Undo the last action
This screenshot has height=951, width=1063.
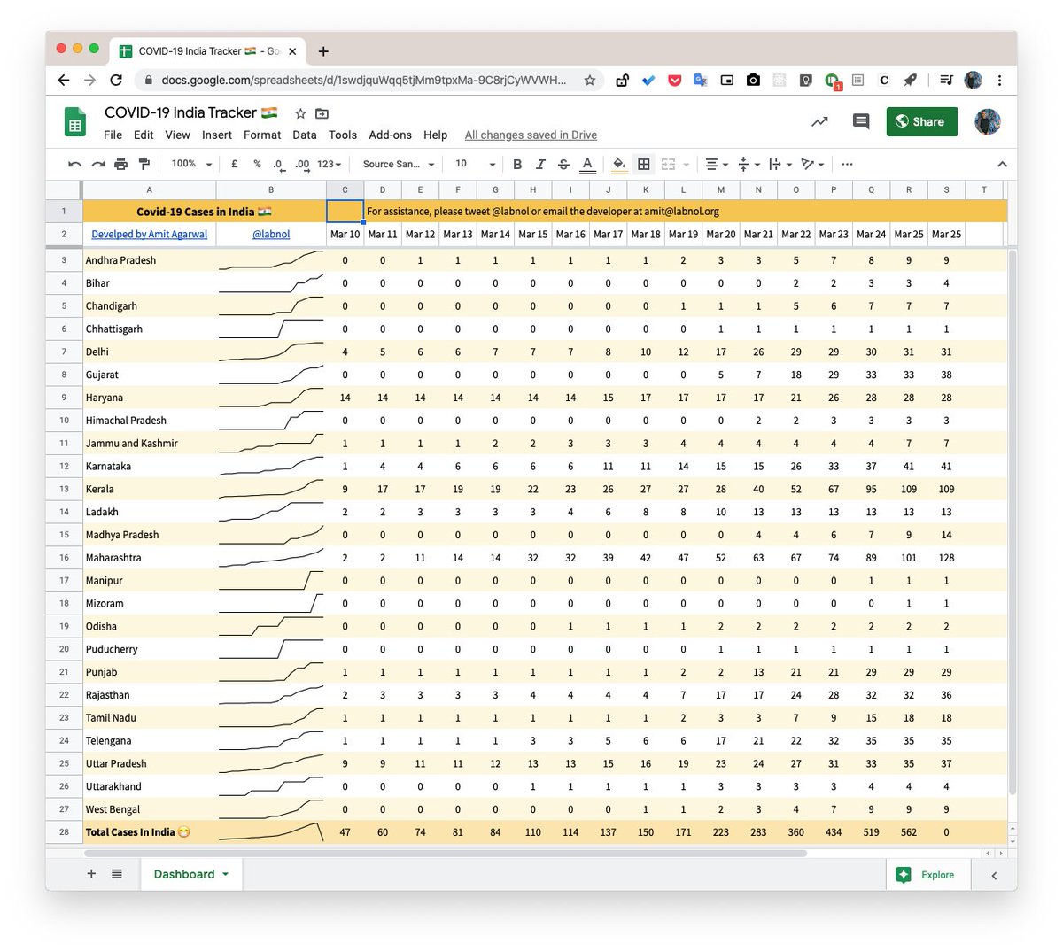[74, 164]
